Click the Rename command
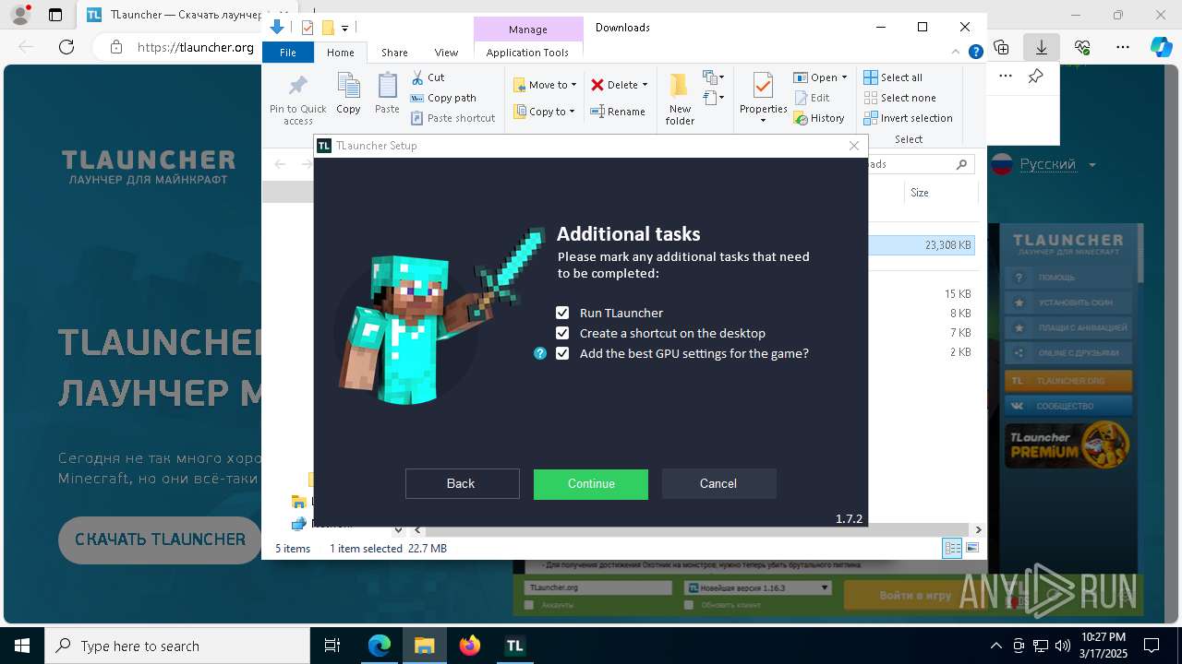This screenshot has width=1182, height=664. tap(618, 112)
